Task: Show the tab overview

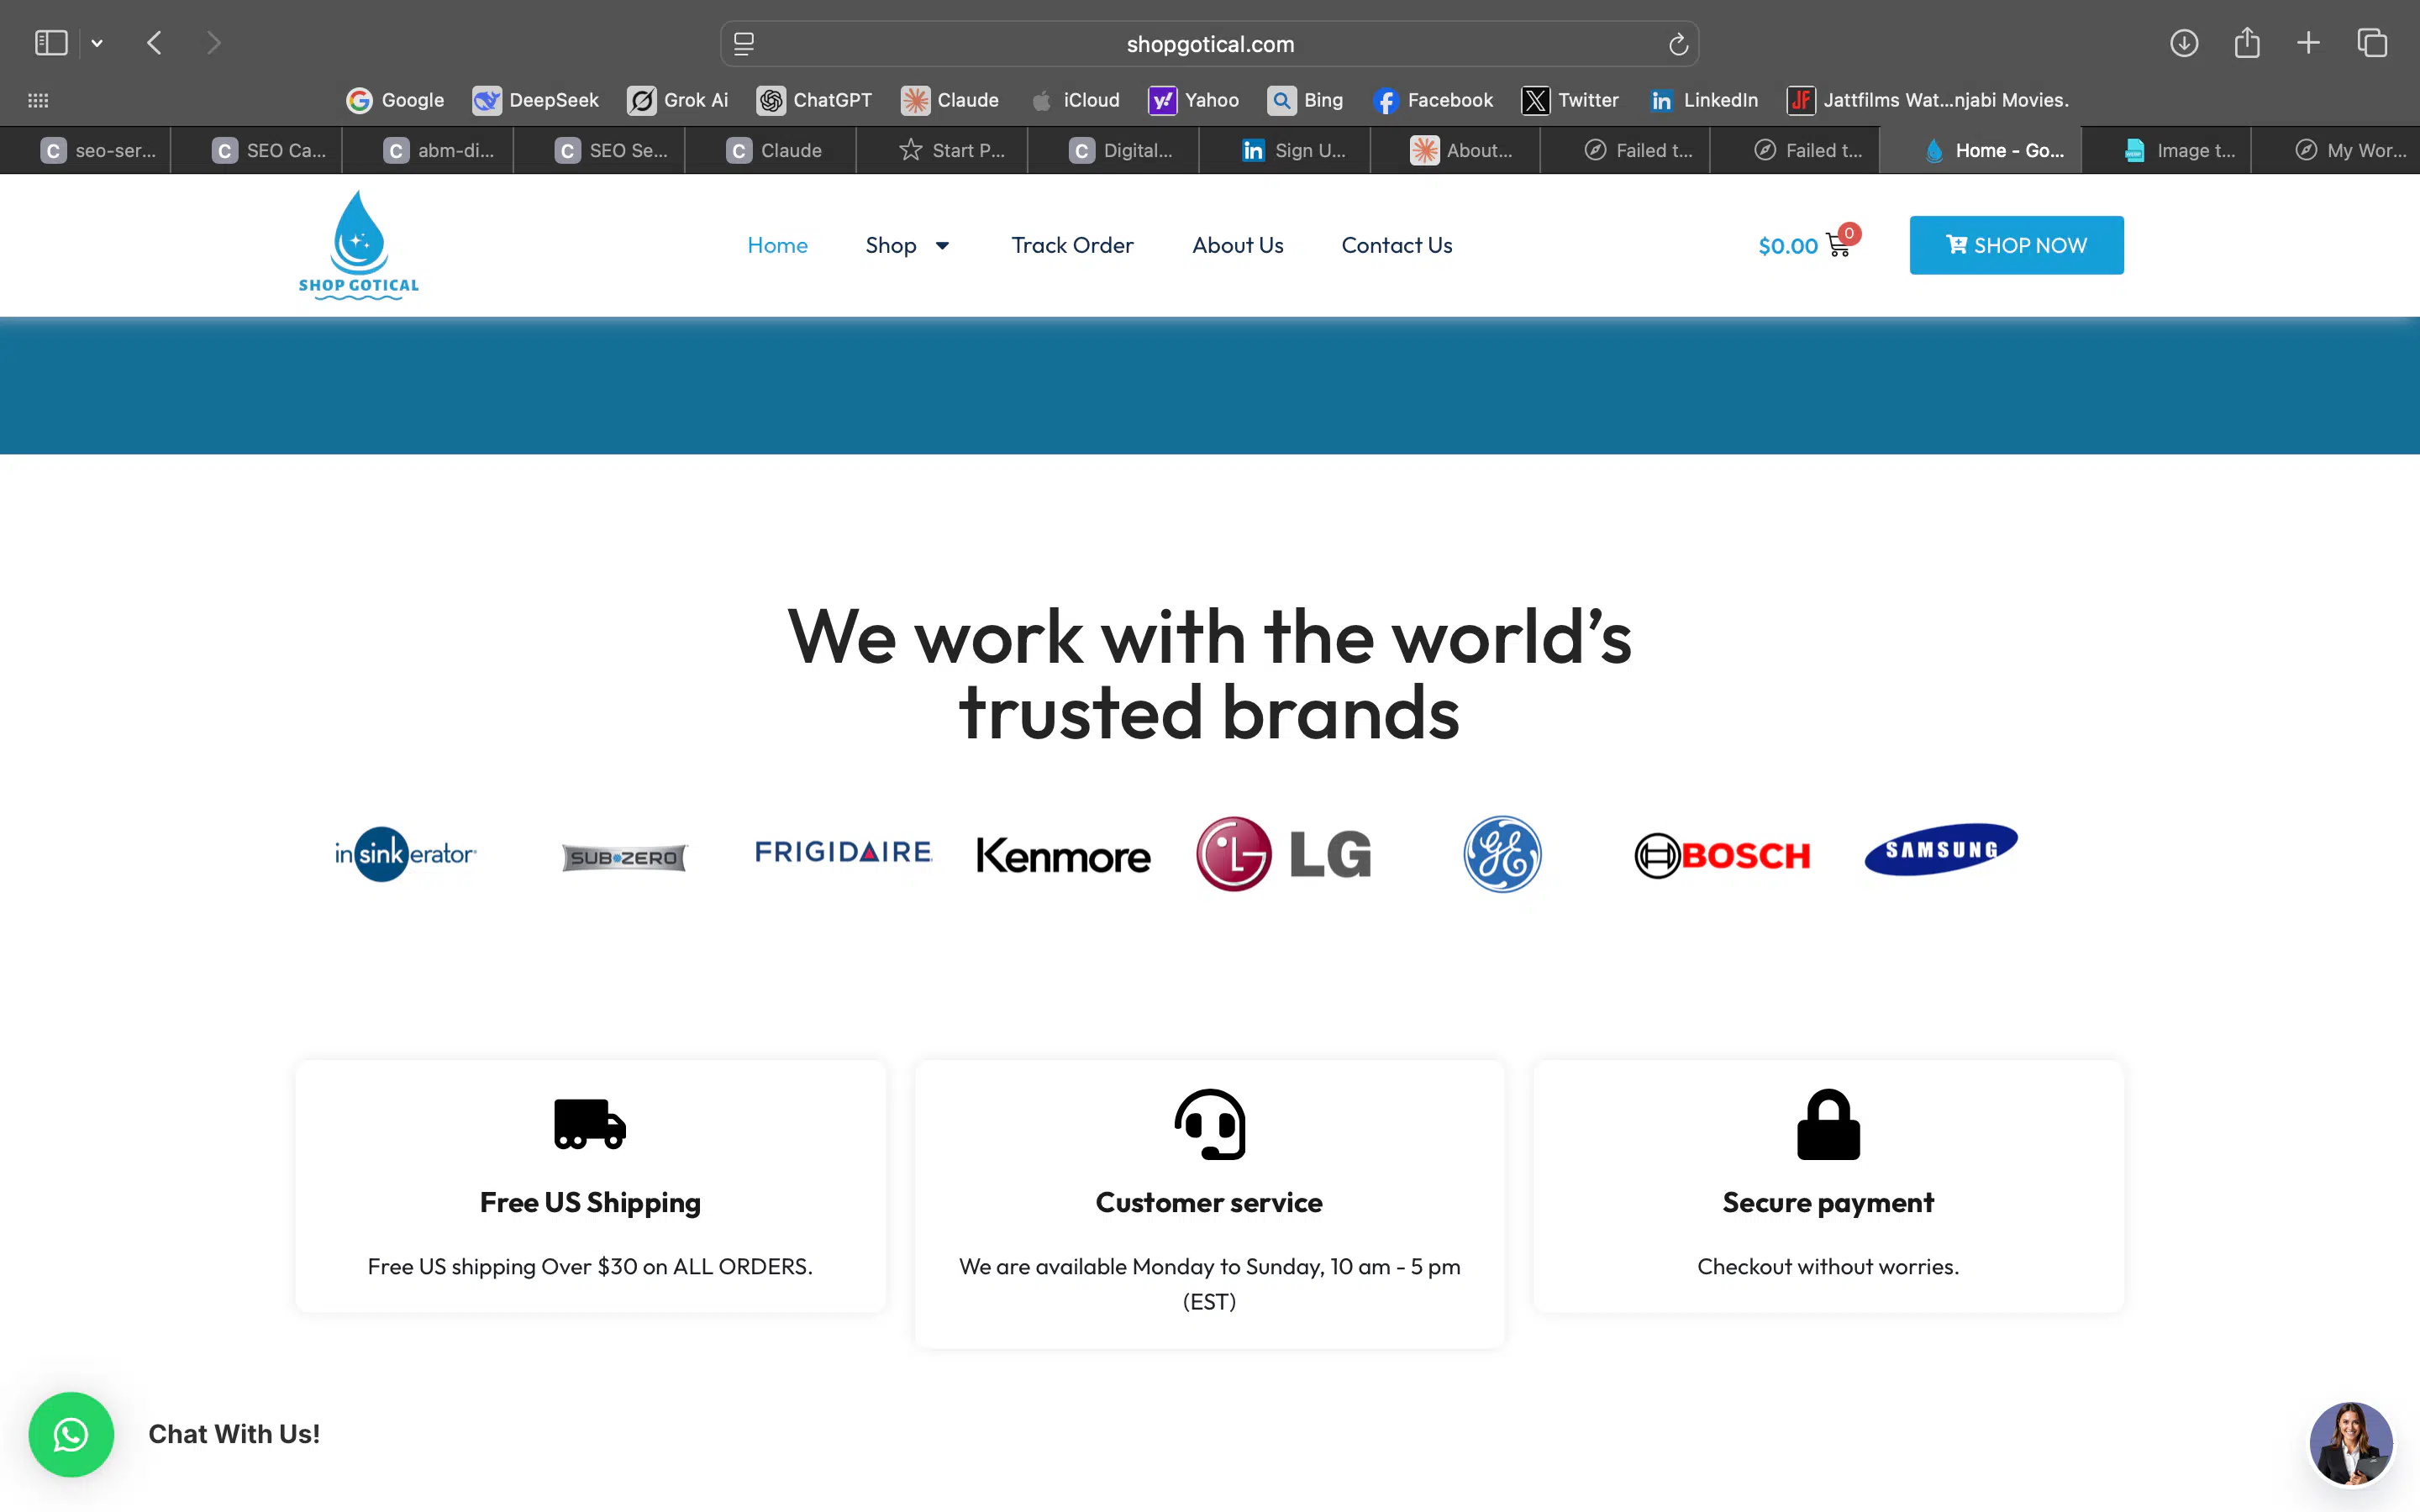Action: pyautogui.click(x=2372, y=42)
